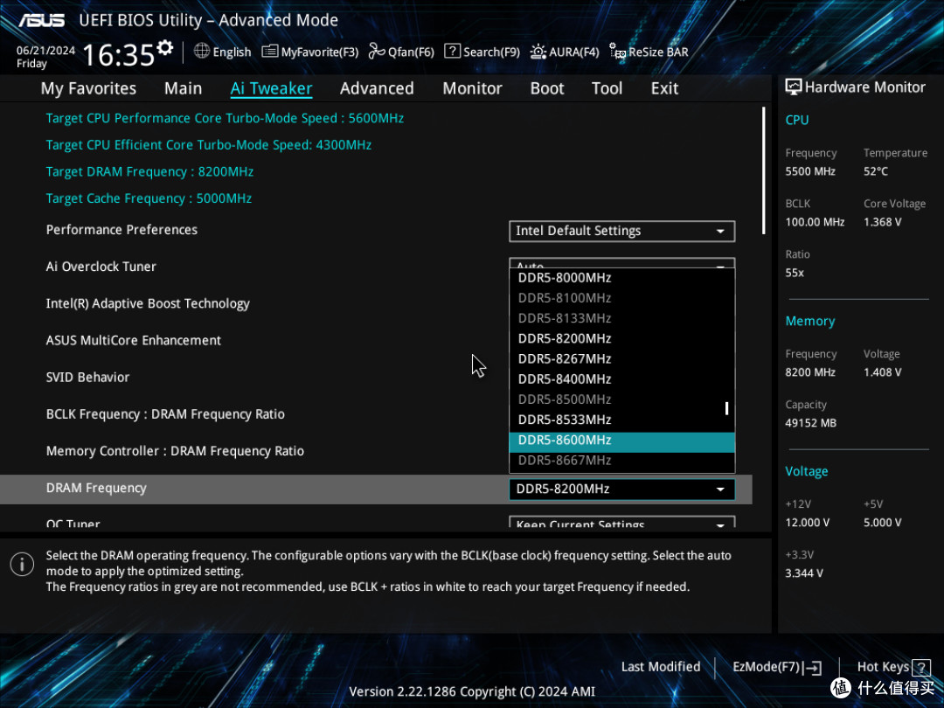Switch to the Boot tab
This screenshot has height=708, width=944.
[x=547, y=88]
